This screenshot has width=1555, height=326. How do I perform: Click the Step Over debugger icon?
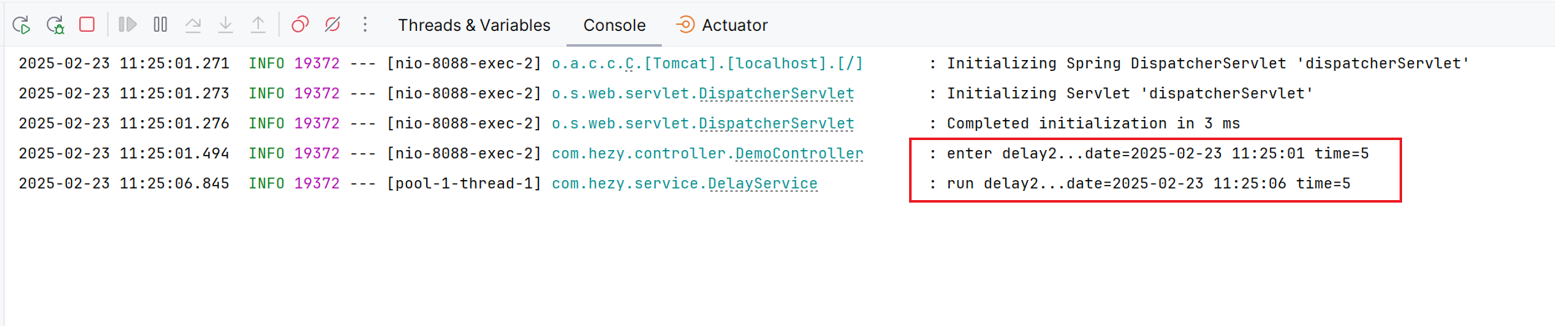[x=193, y=25]
